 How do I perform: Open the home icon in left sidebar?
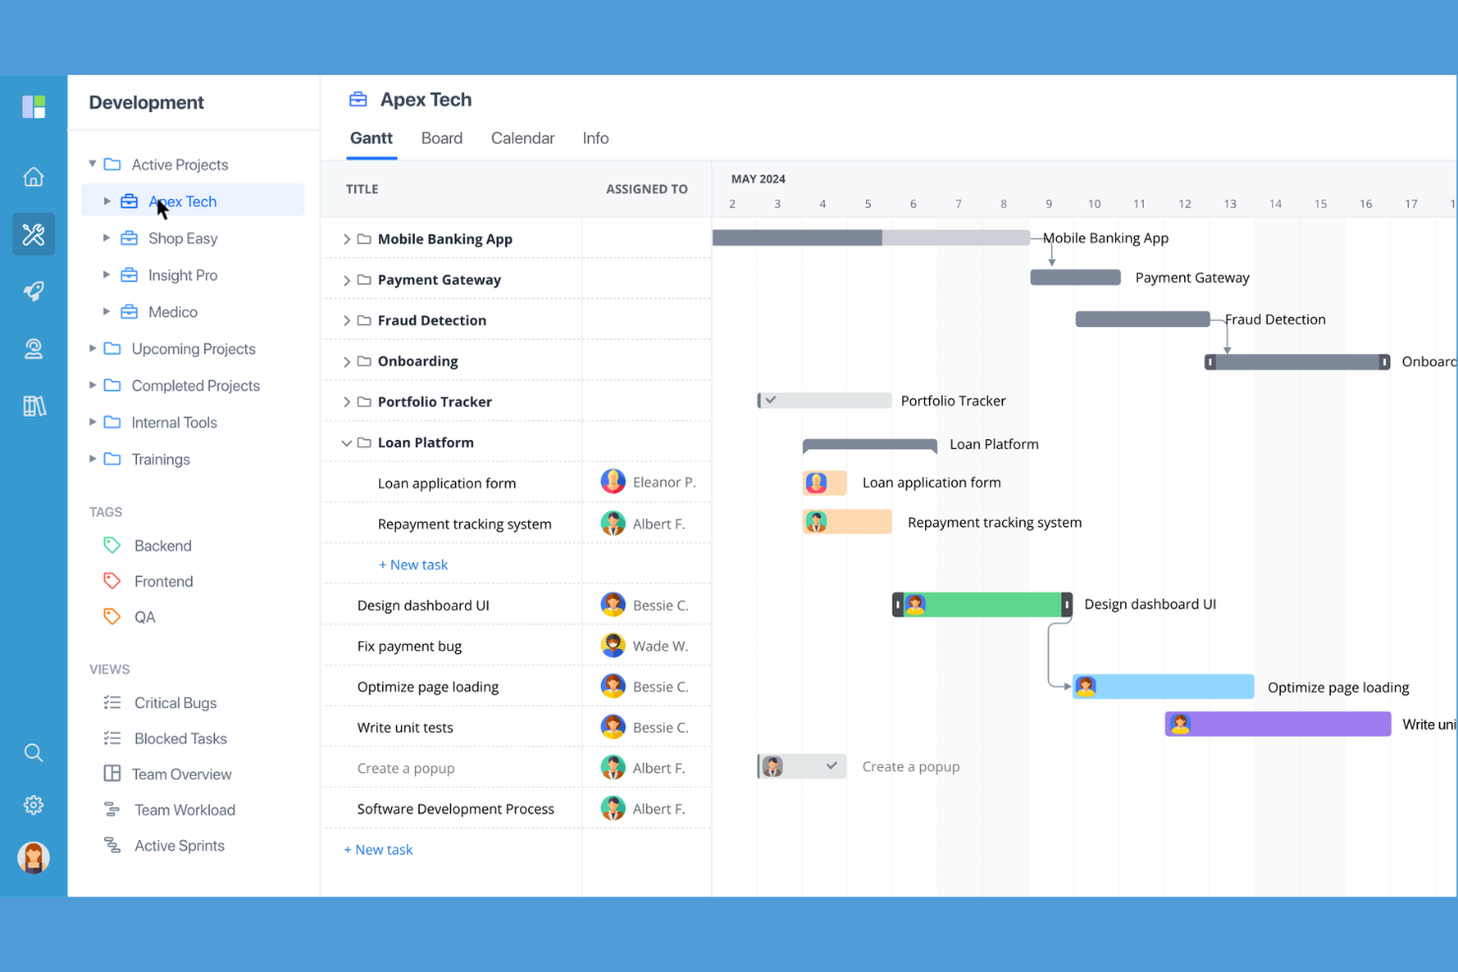click(33, 177)
